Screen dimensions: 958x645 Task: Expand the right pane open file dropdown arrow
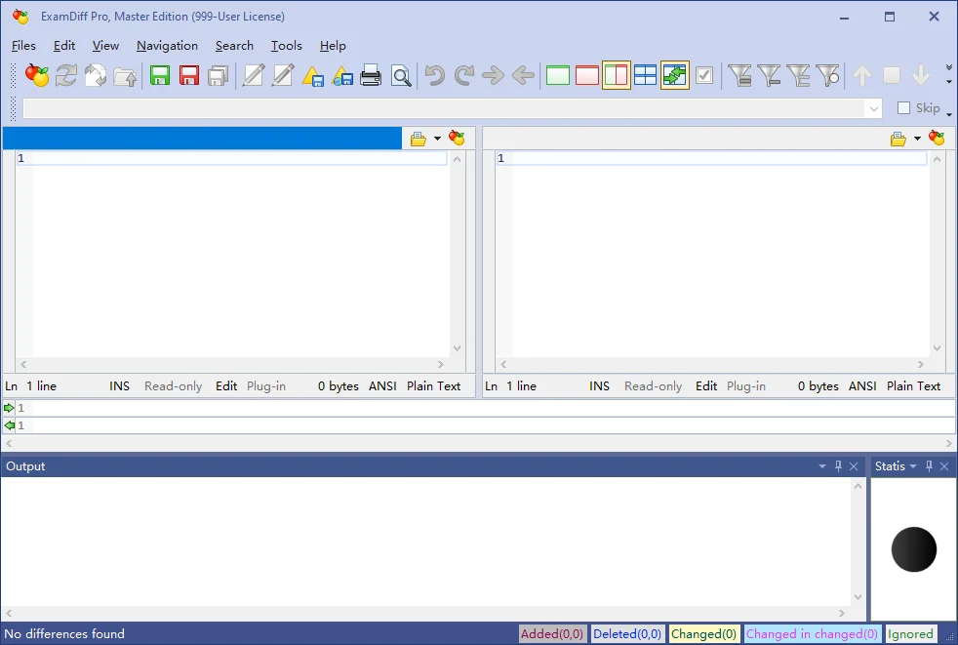(917, 139)
